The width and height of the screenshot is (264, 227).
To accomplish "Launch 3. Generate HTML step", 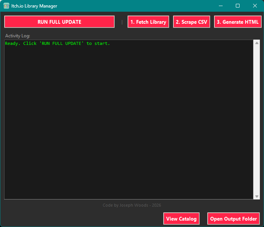I will (238, 22).
